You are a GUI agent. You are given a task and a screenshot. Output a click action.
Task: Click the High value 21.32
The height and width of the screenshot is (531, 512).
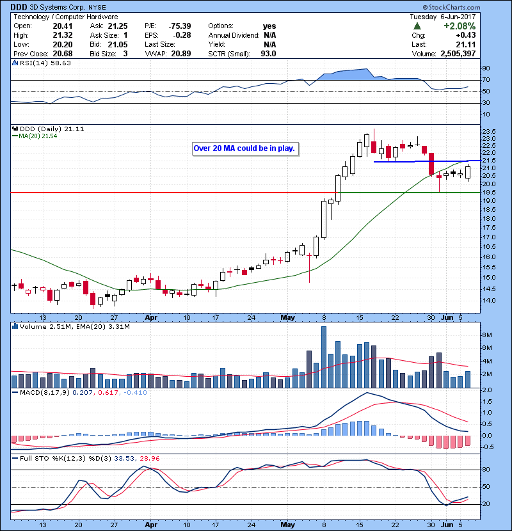click(63, 35)
